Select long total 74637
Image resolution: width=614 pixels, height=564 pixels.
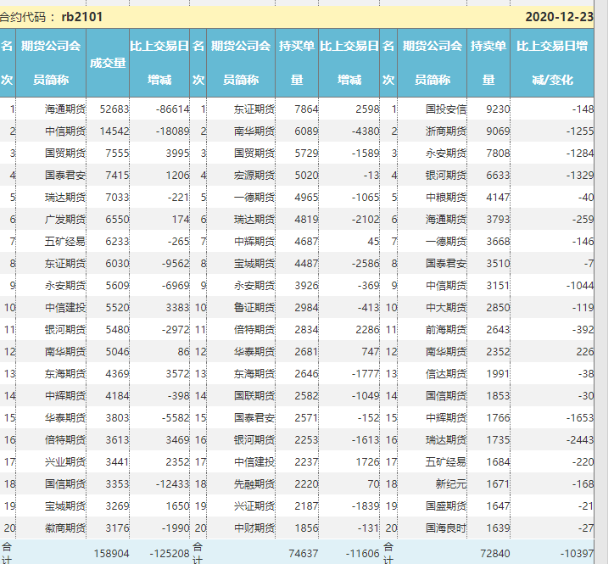tap(304, 554)
